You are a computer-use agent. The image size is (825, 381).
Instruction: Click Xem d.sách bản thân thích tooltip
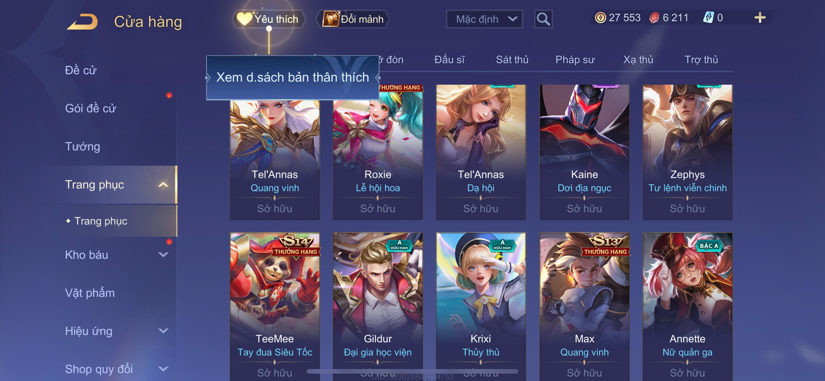(x=292, y=78)
